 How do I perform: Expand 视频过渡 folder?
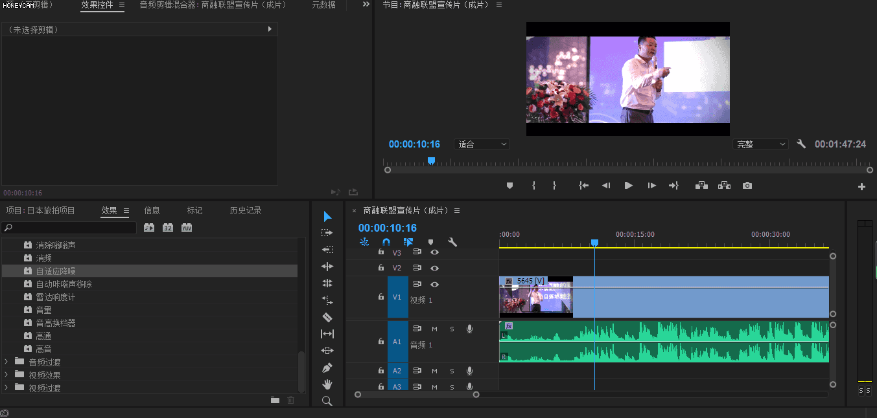(6, 387)
